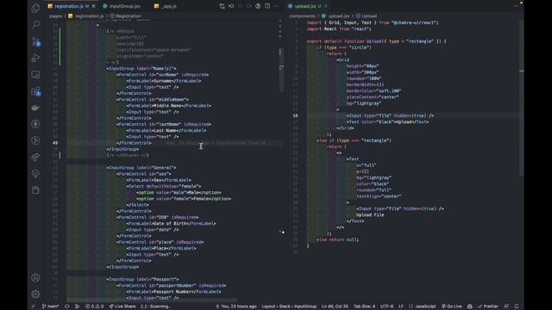Click the Synchronize Changes icon in status bar

67,307
